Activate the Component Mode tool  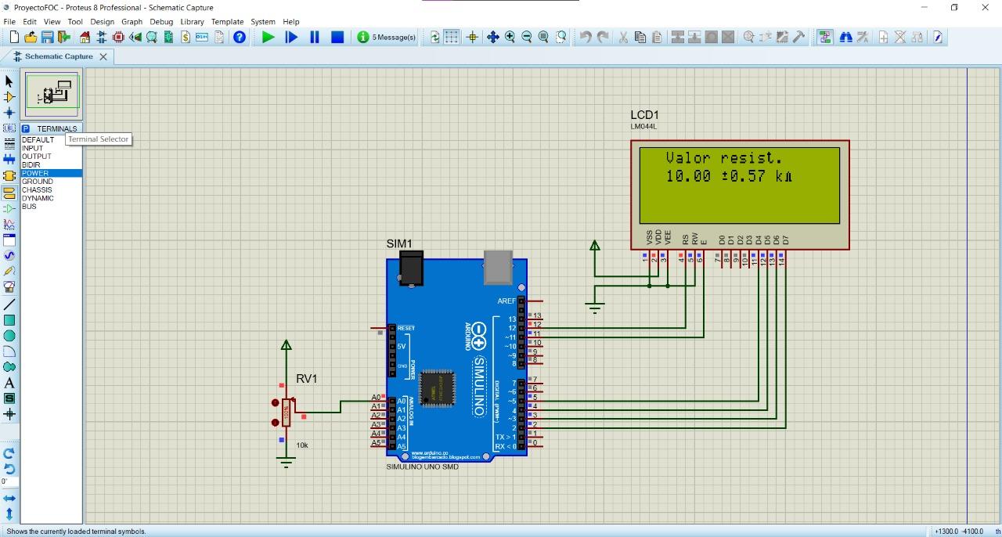point(9,97)
